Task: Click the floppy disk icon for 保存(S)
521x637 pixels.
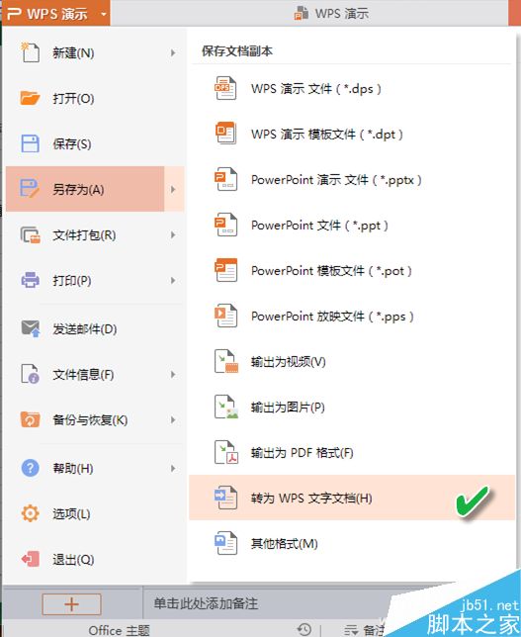Action: pyautogui.click(x=30, y=143)
